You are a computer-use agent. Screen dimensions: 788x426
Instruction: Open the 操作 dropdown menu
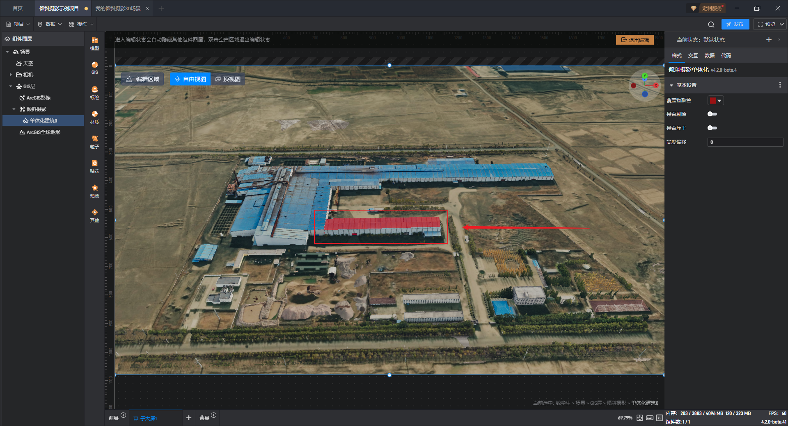coord(81,24)
